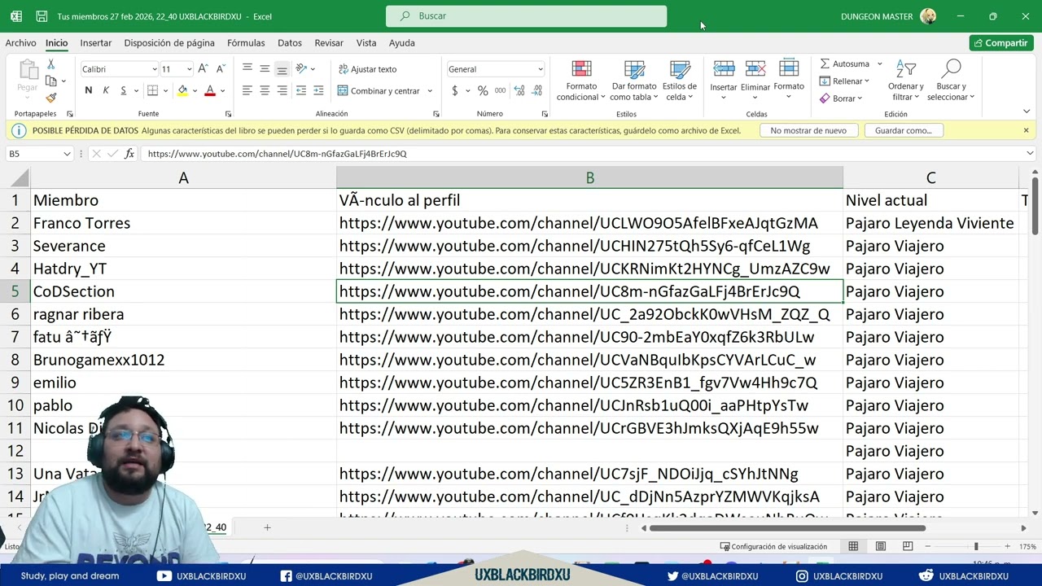Toggle bold (N) formatting

[x=89, y=90]
